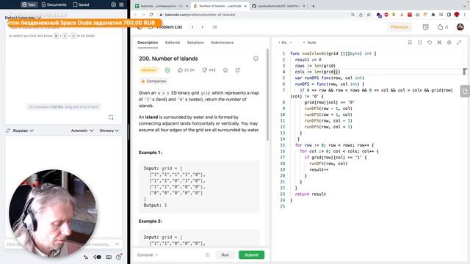The width and height of the screenshot is (470, 264).
Task: Open the Automatic formality dropdown
Action: click(82, 131)
